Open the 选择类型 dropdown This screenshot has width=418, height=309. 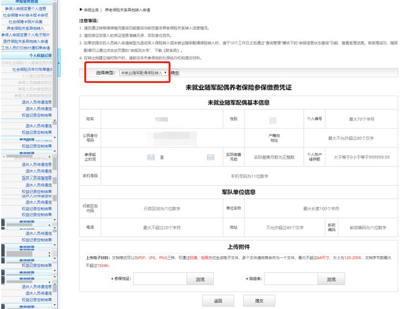pos(144,73)
